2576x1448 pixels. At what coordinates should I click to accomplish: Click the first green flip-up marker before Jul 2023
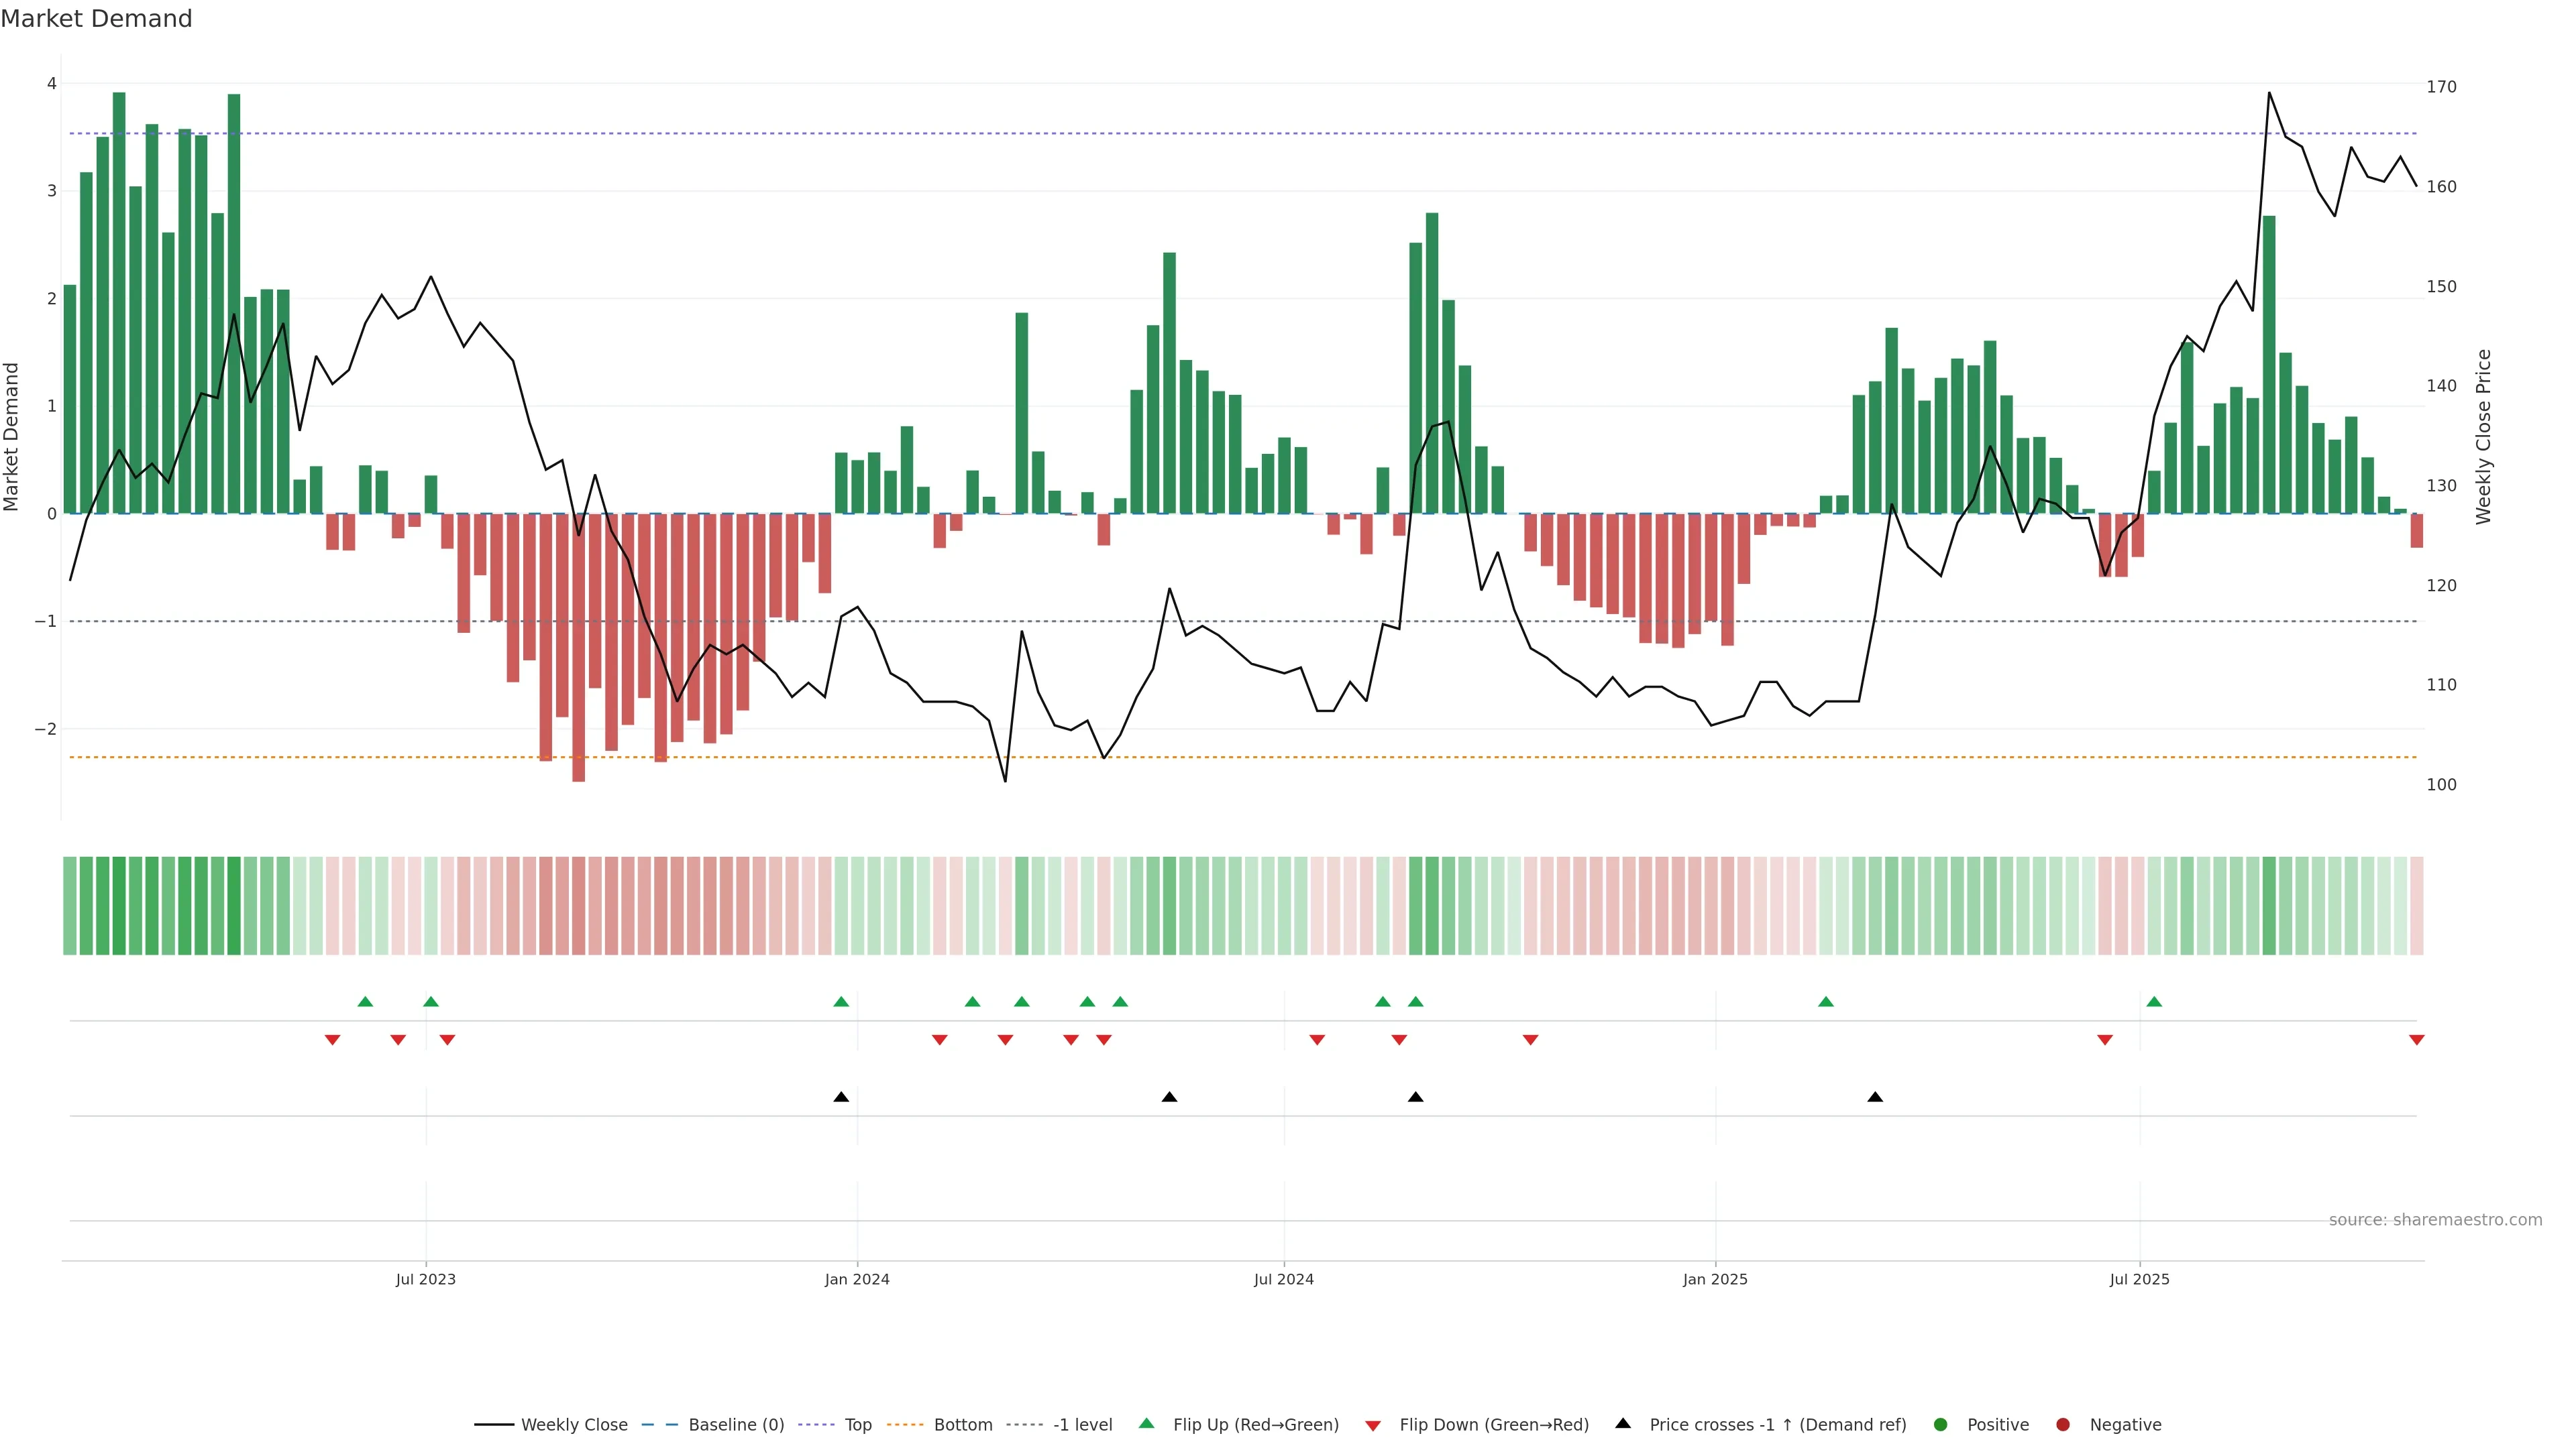coord(365,1002)
